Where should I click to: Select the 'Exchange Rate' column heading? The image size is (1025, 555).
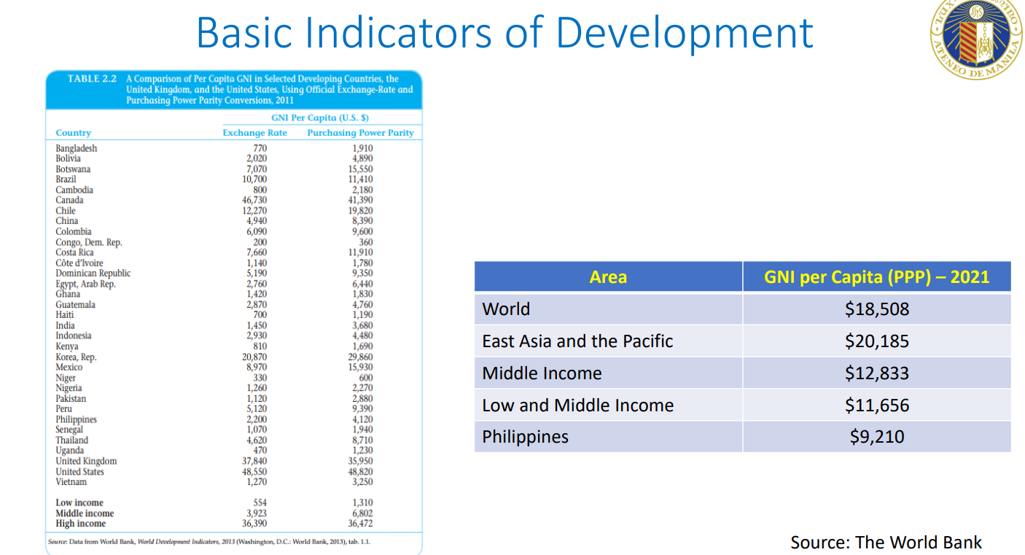254,133
